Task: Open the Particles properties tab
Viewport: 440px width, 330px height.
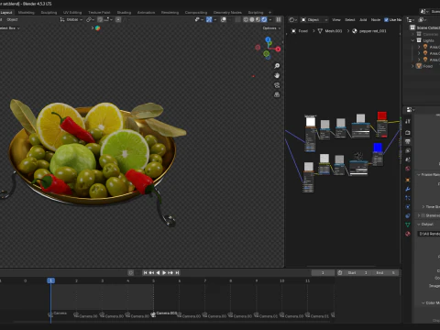Action: (x=408, y=198)
